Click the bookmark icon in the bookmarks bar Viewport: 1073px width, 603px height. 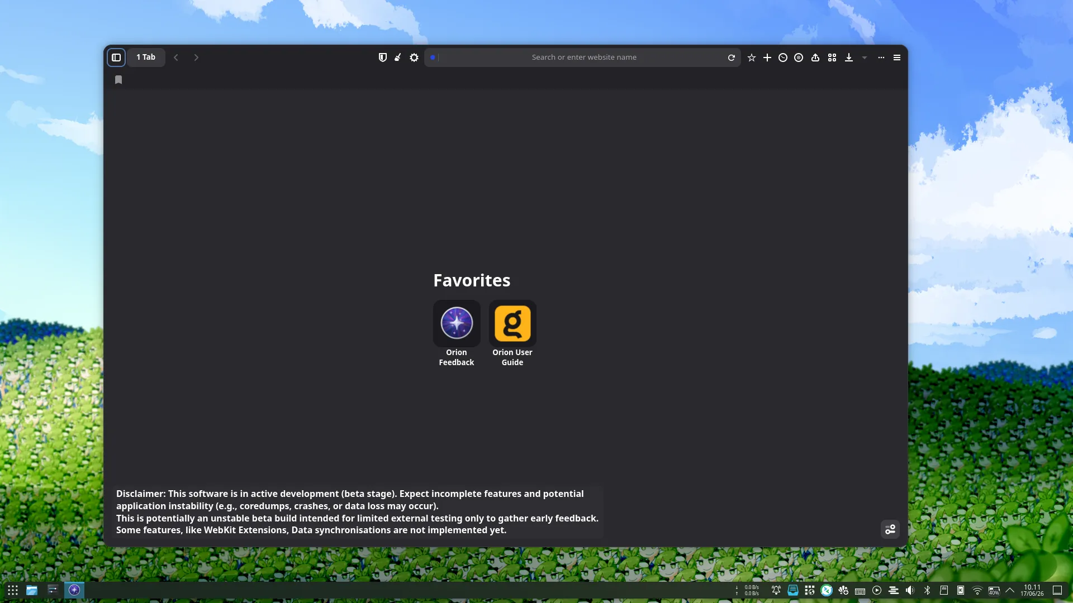pyautogui.click(x=118, y=80)
